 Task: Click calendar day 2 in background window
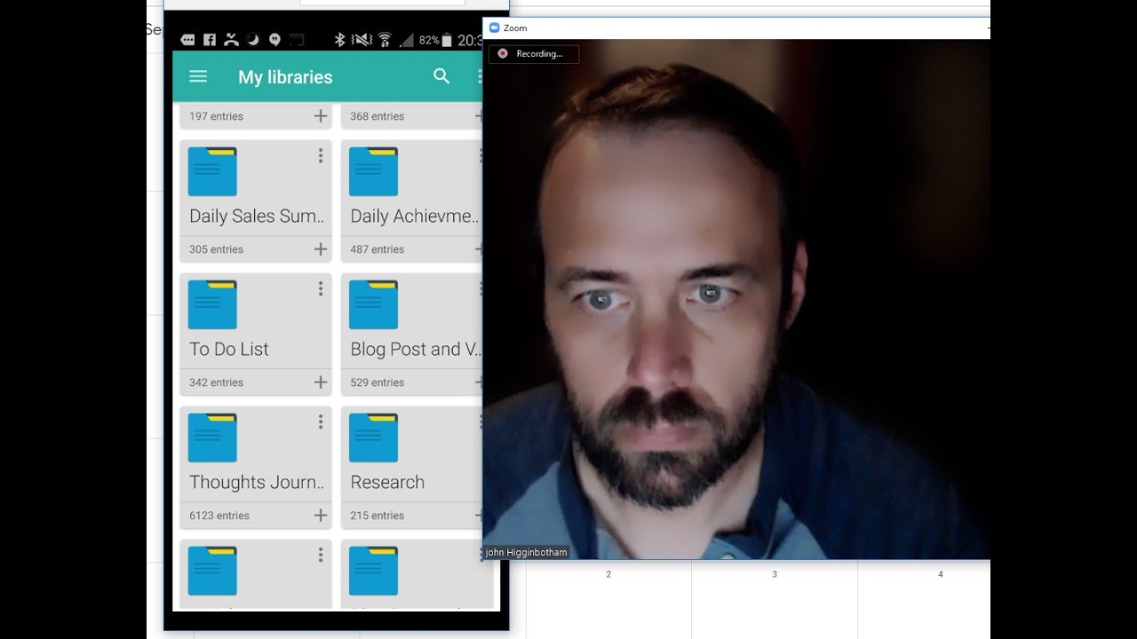(608, 575)
